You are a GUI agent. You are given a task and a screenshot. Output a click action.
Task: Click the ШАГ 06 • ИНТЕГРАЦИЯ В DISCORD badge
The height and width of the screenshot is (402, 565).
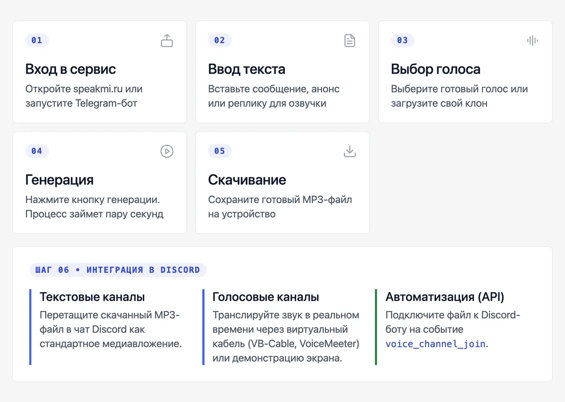[117, 270]
